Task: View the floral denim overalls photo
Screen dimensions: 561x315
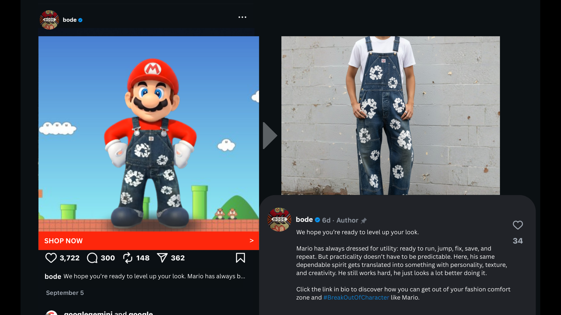Action: (390, 115)
